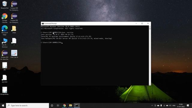Open File Explorer from the taskbar
Image resolution: width=192 pixels, height=108 pixels.
pos(70,105)
